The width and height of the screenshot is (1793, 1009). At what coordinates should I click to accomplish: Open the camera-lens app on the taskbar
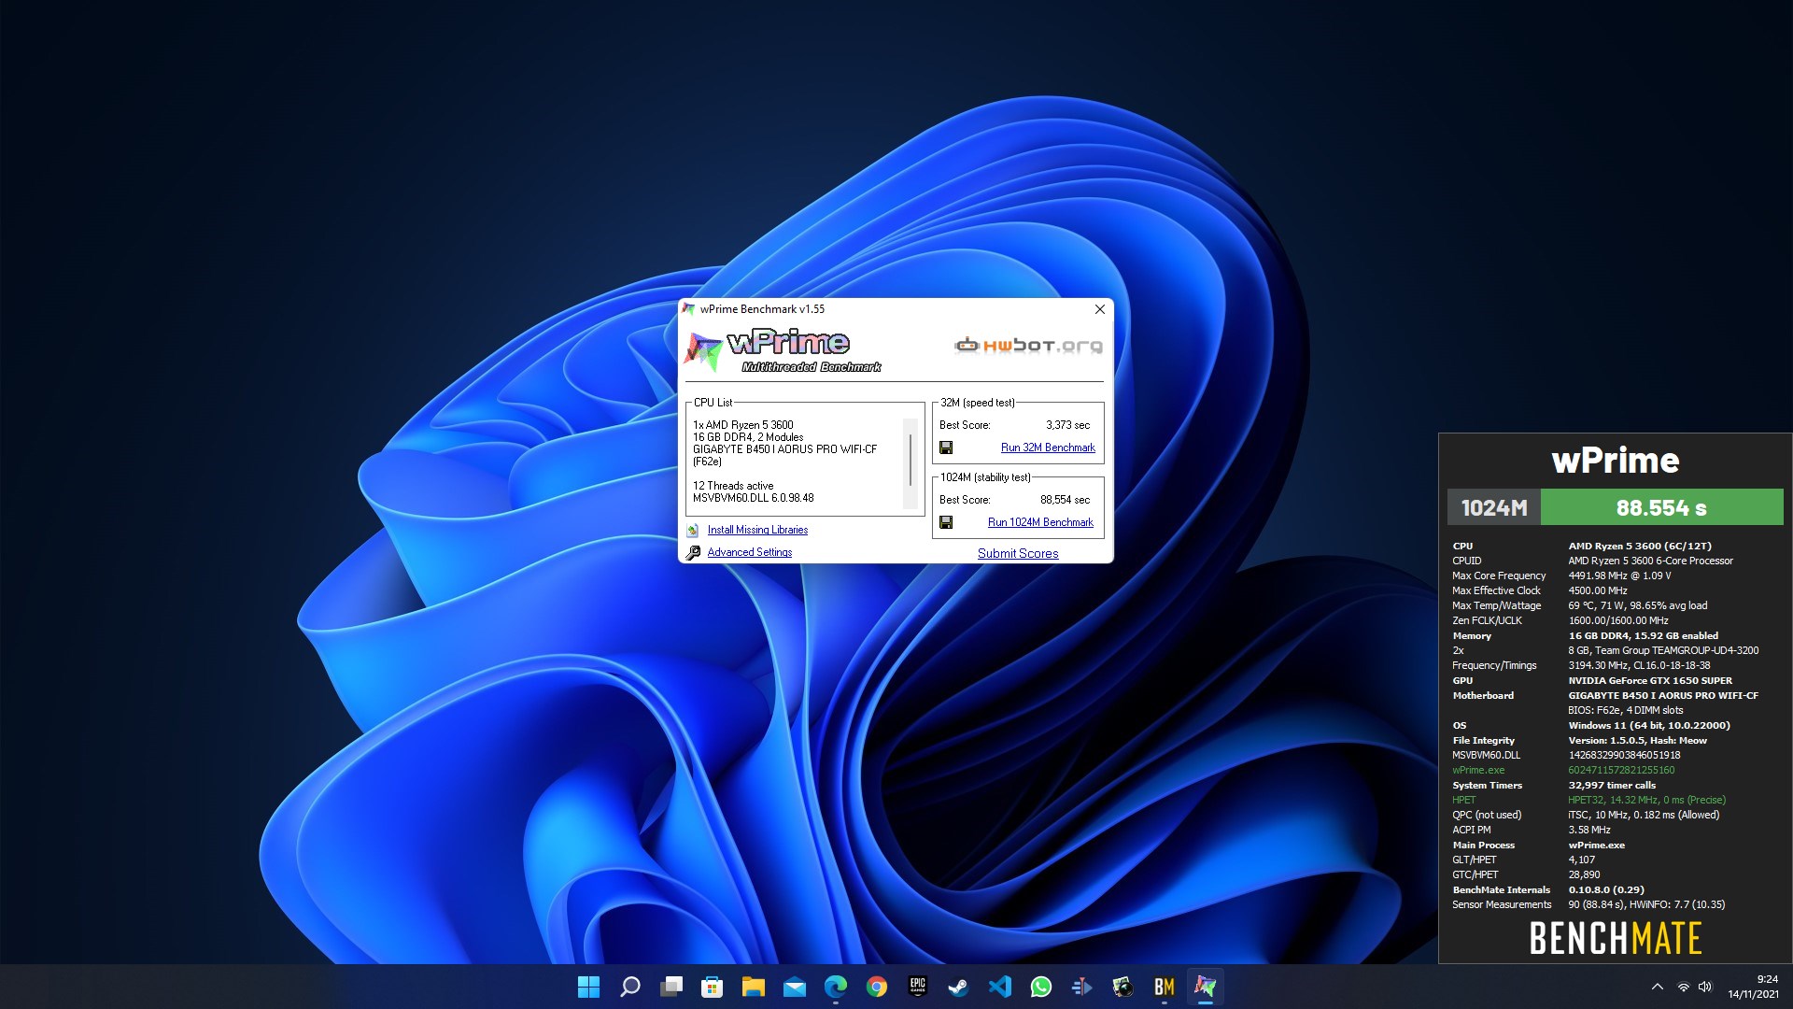pyautogui.click(x=1123, y=987)
